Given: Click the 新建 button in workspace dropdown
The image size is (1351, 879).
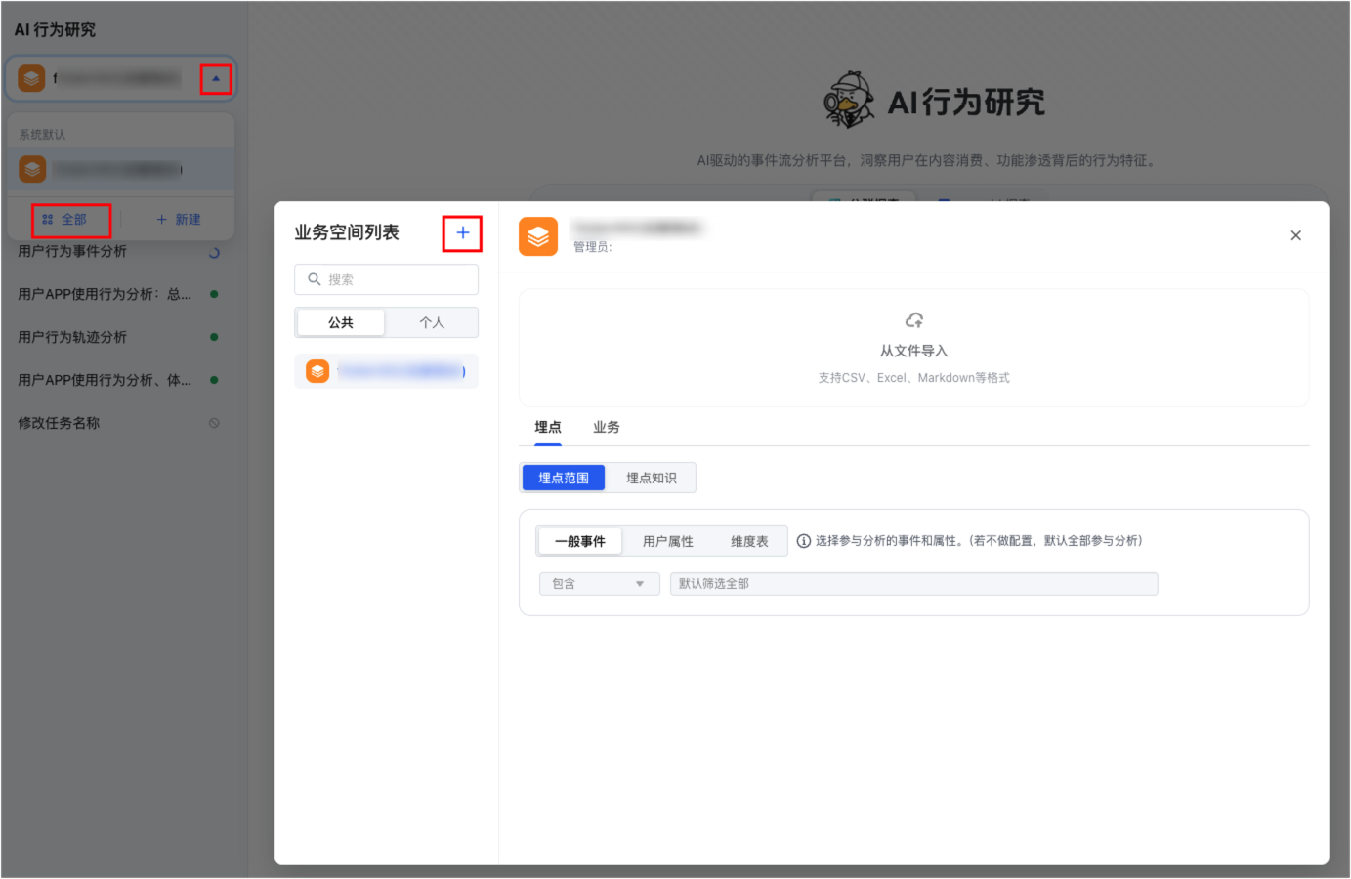Looking at the screenshot, I should point(179,220).
